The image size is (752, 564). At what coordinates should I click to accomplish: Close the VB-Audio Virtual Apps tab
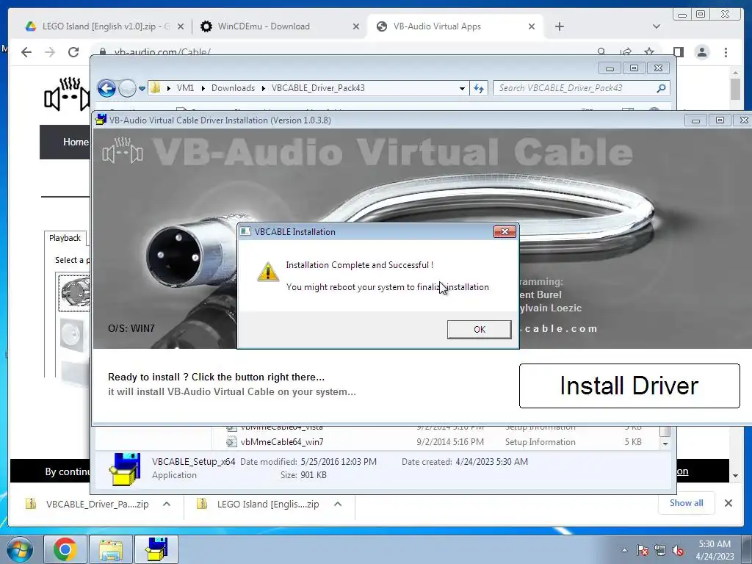click(532, 26)
